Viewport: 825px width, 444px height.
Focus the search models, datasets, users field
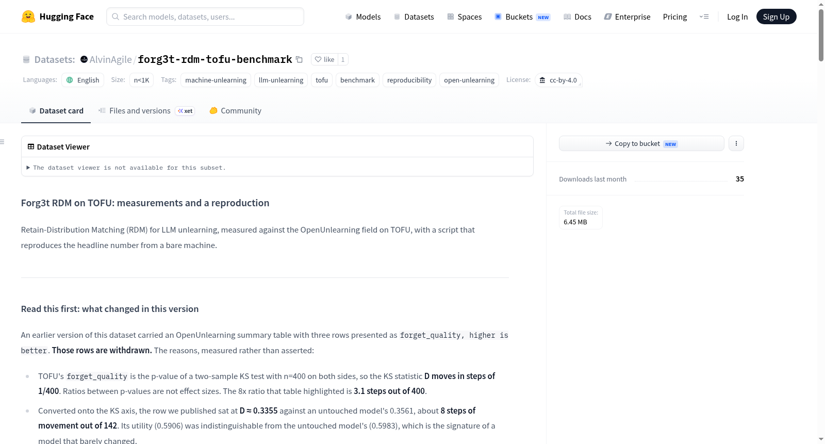coord(205,17)
